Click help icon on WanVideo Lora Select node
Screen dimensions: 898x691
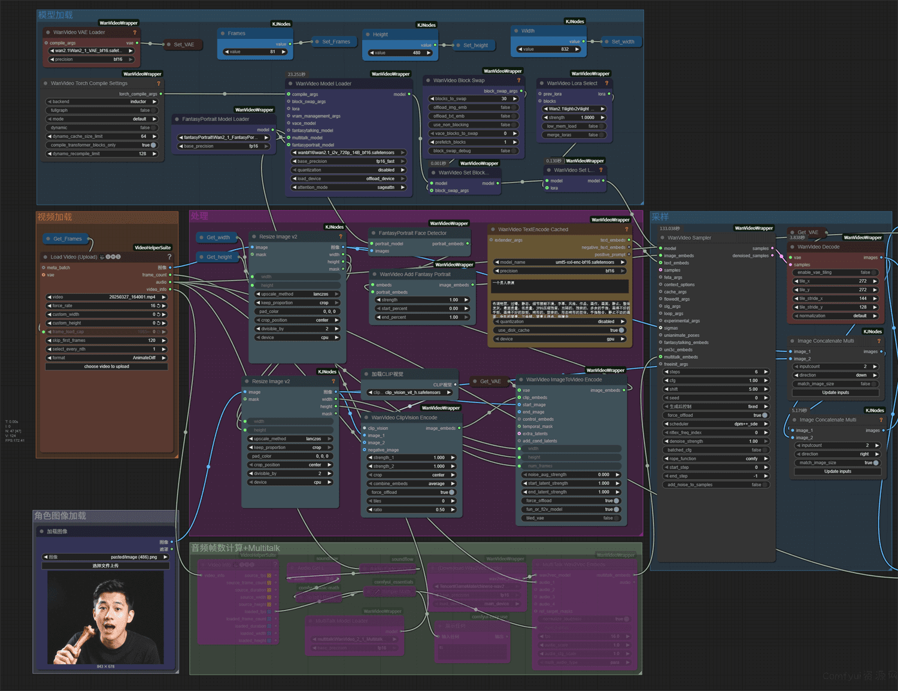tap(606, 83)
